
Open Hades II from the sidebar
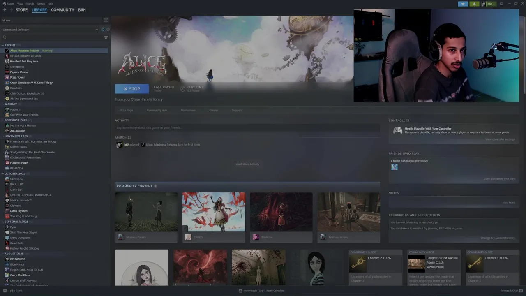15,109
